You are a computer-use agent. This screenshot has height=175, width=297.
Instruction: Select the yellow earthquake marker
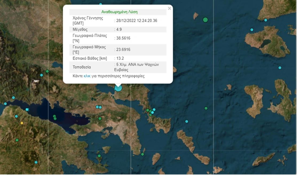pos(22,123)
